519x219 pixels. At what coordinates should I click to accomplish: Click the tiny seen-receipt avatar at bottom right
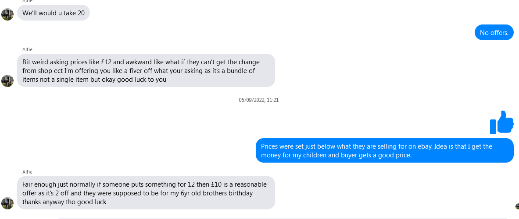pos(517,206)
